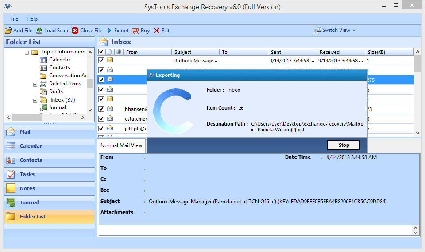Click folder tree scroll right arrow
The image size is (425, 252).
coord(83,118)
